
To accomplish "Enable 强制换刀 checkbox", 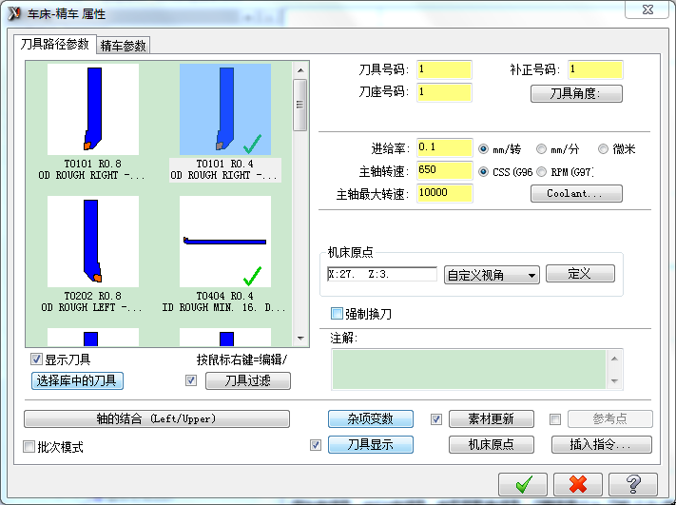I will point(337,314).
